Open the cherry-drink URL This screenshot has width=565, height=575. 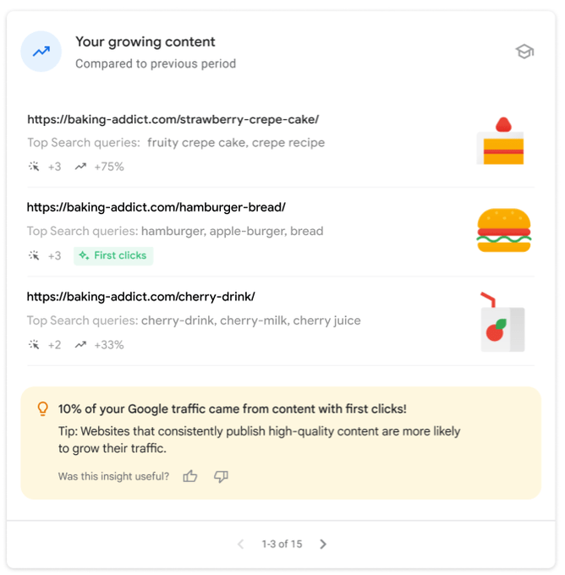[x=141, y=297]
